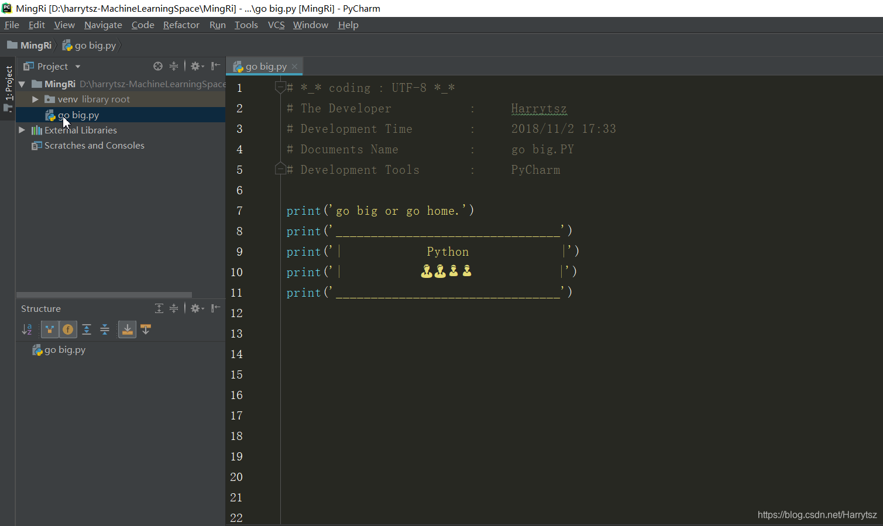
Task: Open the VCS menu
Action: [276, 25]
